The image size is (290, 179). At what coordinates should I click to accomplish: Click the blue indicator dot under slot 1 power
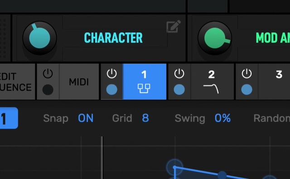pyautogui.click(x=112, y=89)
